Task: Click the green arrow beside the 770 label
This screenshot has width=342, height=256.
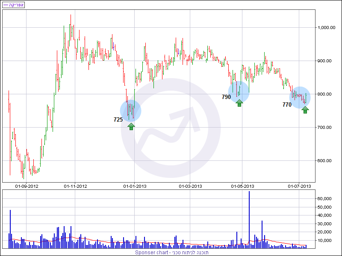Action: coord(305,110)
